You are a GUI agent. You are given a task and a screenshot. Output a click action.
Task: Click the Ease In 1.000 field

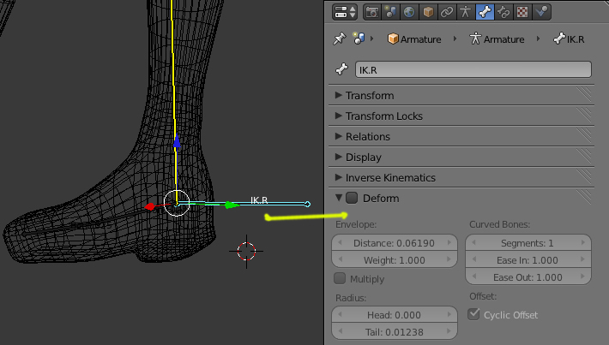528,260
